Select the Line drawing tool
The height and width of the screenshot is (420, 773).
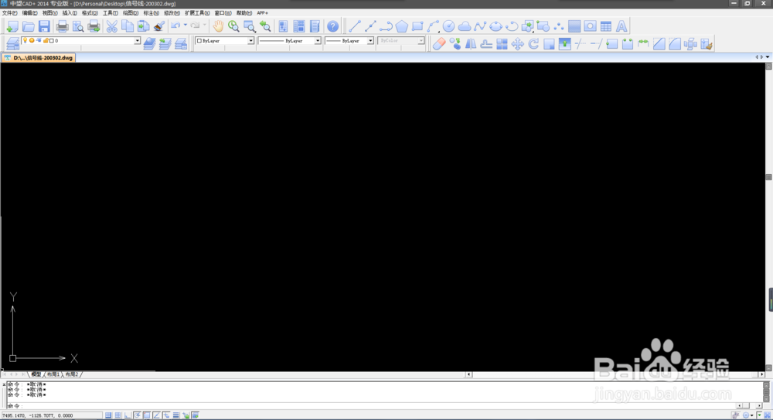point(355,26)
